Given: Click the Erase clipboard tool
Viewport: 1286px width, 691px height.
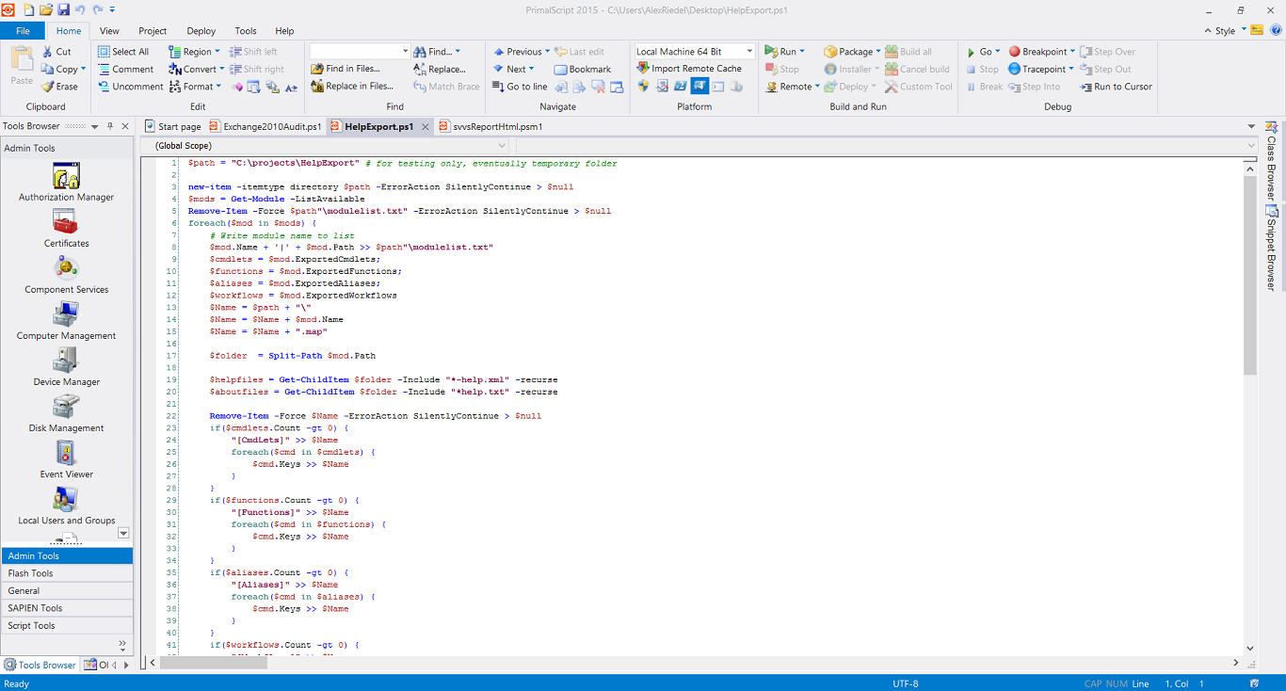Looking at the screenshot, I should click(x=59, y=87).
